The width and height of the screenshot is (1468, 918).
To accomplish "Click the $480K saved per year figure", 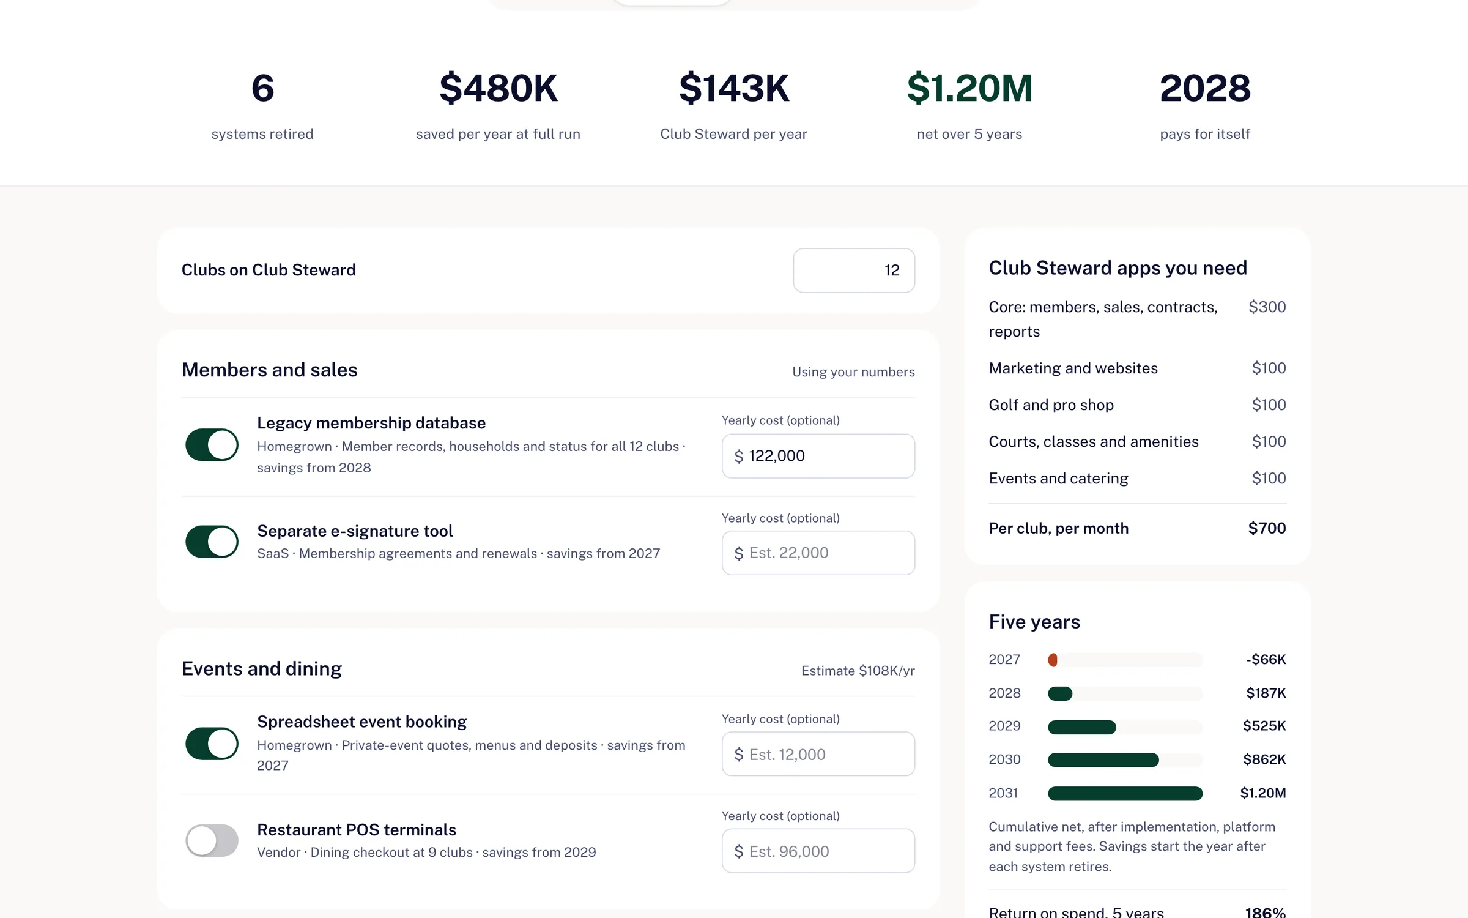I will (x=499, y=88).
